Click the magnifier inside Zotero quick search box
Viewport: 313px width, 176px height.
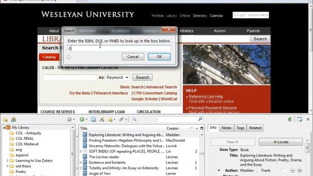pos(200,119)
